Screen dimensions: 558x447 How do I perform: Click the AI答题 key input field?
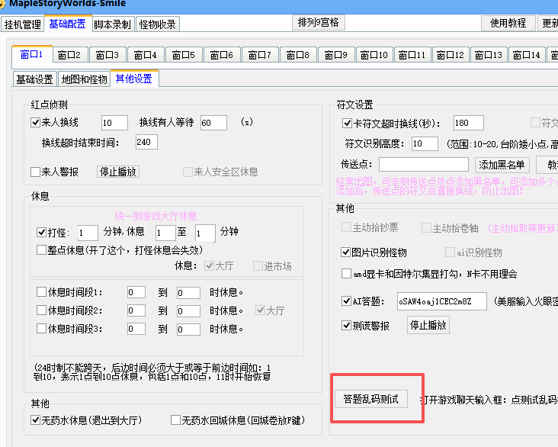[x=441, y=301]
